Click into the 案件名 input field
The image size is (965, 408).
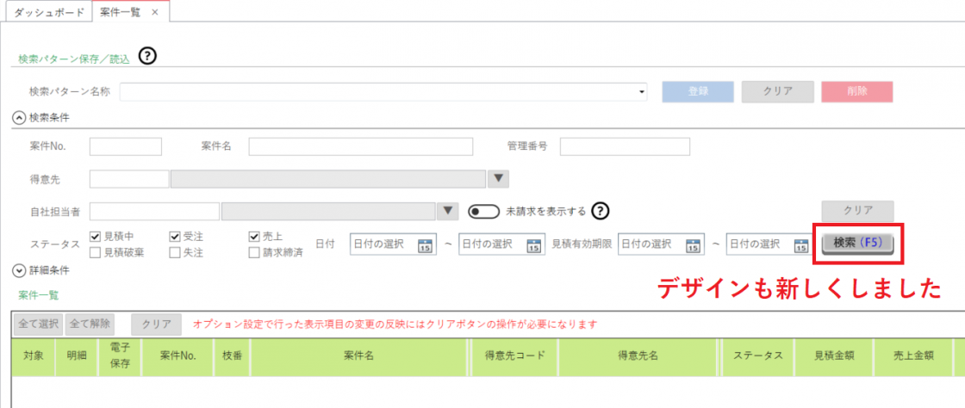pyautogui.click(x=360, y=146)
